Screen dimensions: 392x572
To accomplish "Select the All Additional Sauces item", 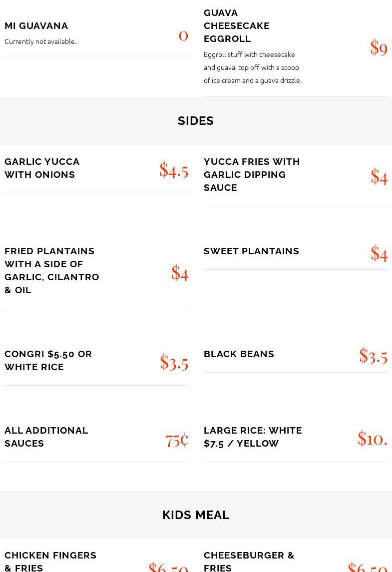I will pyautogui.click(x=46, y=437).
